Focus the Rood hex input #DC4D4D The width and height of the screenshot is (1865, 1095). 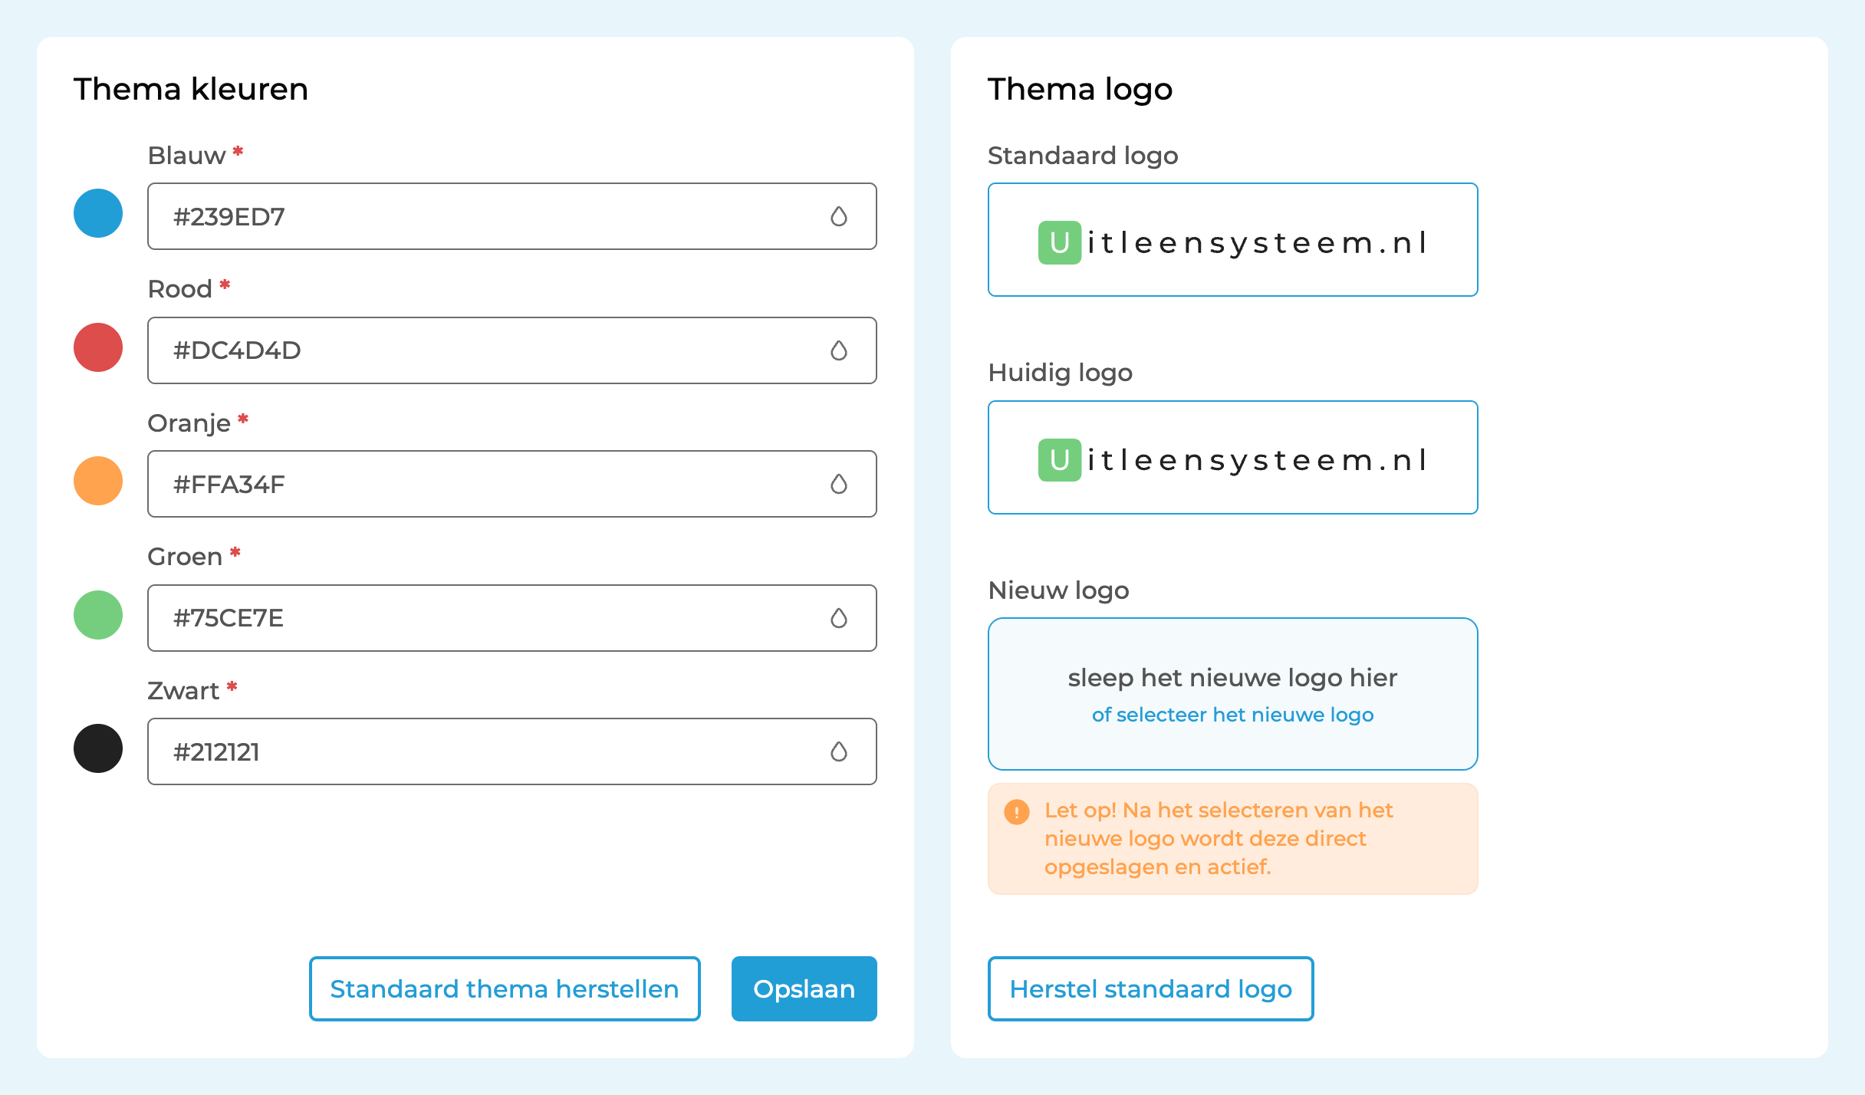[x=512, y=350]
